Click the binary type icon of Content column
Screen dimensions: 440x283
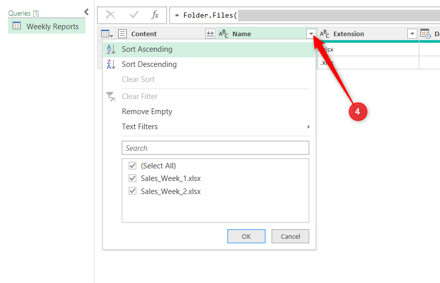click(x=123, y=34)
